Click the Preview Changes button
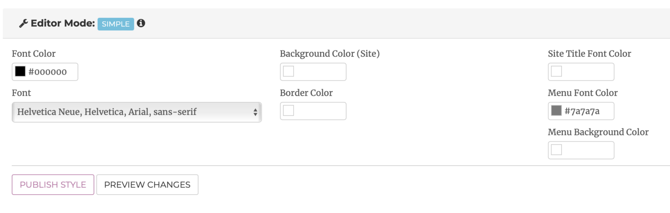The image size is (670, 213). [x=147, y=185]
